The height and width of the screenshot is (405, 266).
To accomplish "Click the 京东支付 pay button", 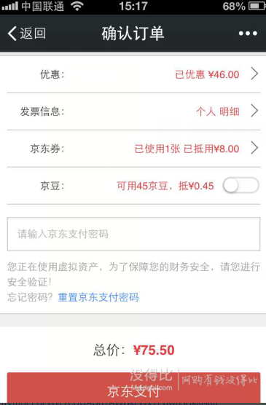I will (133, 388).
